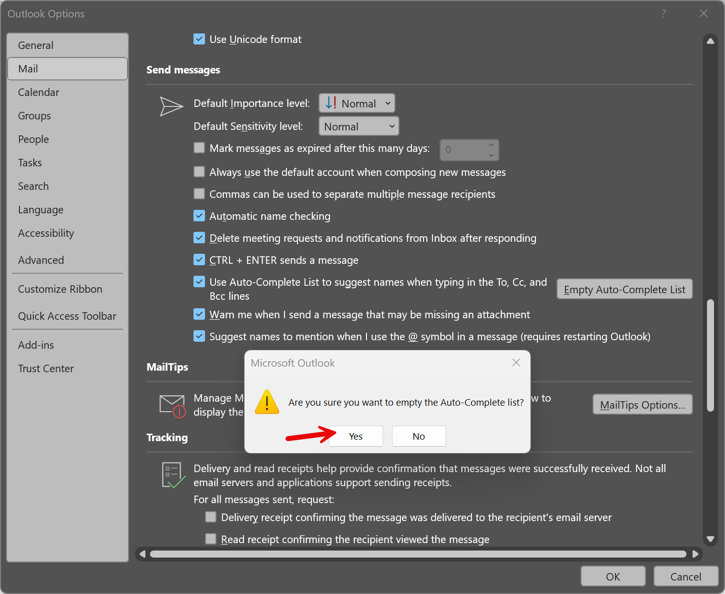This screenshot has height=594, width=725.
Task: Click the Empty Auto-Complete List button
Action: pyautogui.click(x=624, y=289)
